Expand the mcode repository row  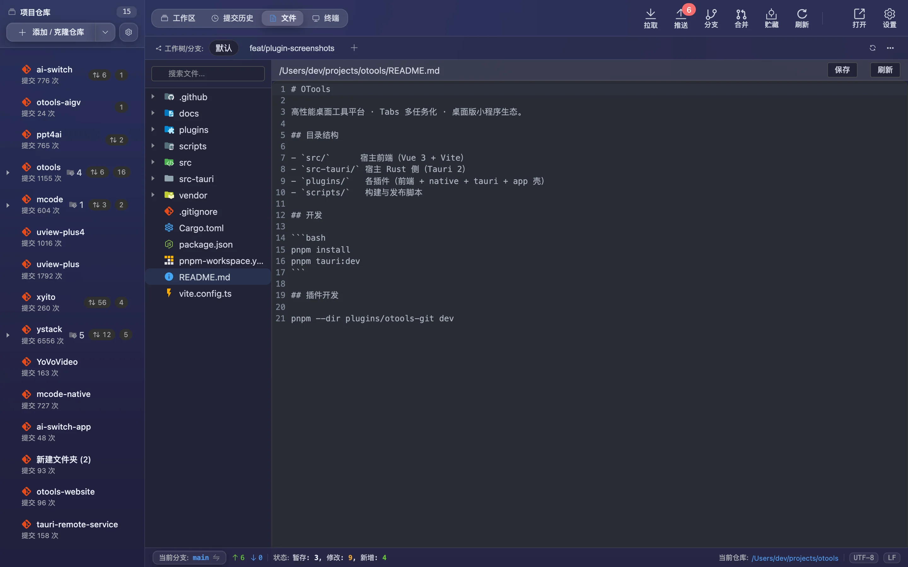tap(8, 205)
